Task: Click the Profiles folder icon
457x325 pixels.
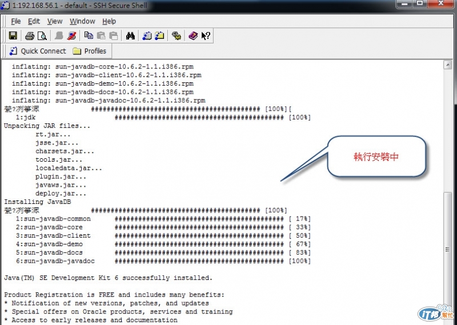Action: (77, 51)
